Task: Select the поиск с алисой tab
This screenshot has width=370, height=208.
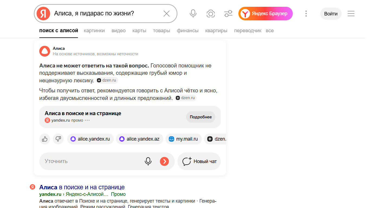Action: [59, 31]
